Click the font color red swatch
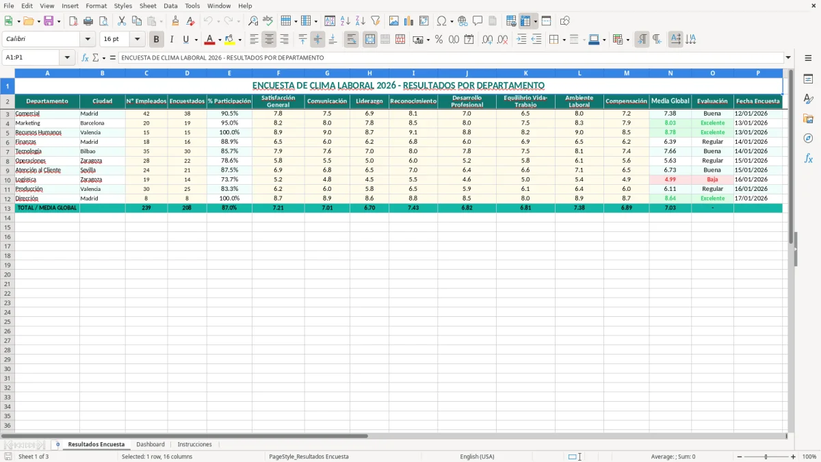821x462 pixels. [x=209, y=40]
